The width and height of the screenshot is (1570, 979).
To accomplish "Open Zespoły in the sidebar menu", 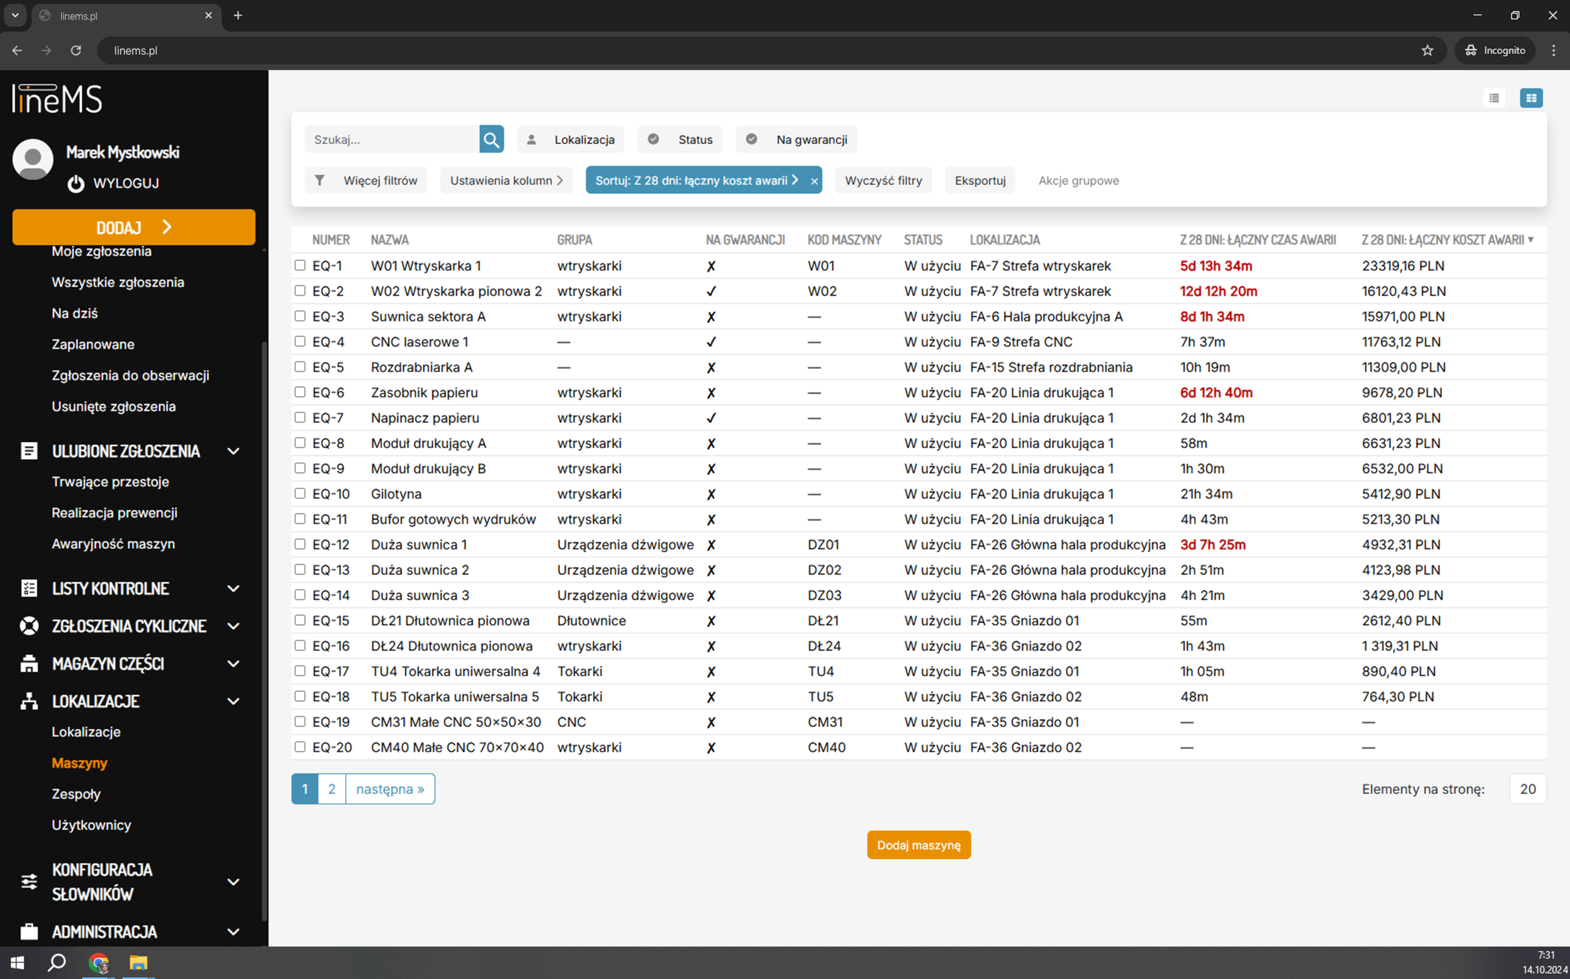I will coord(76,793).
